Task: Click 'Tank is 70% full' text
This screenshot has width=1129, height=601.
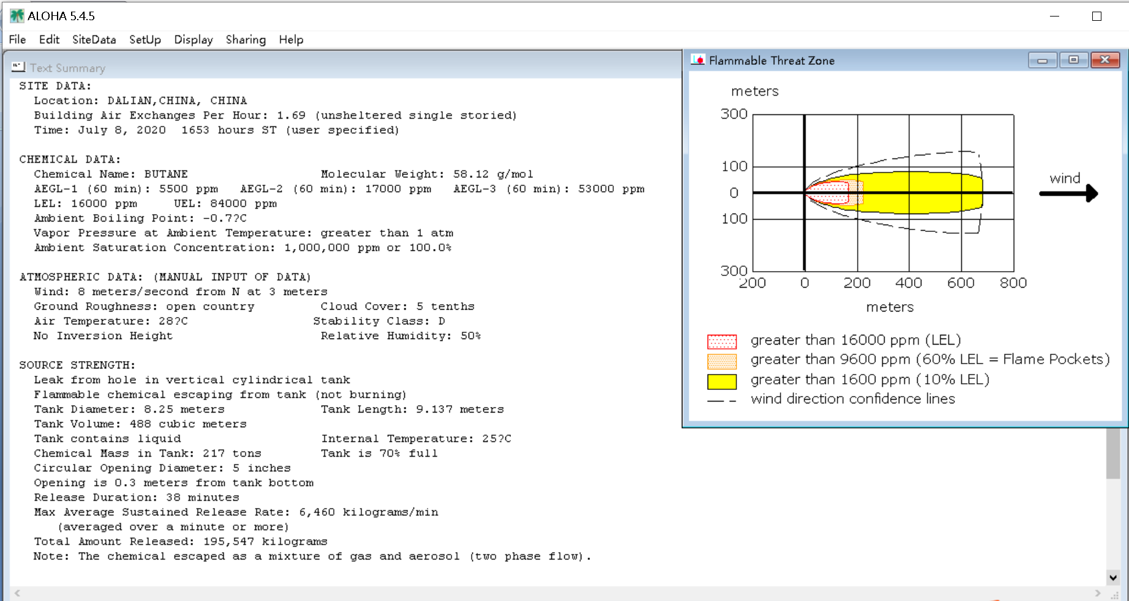Action: click(x=379, y=454)
